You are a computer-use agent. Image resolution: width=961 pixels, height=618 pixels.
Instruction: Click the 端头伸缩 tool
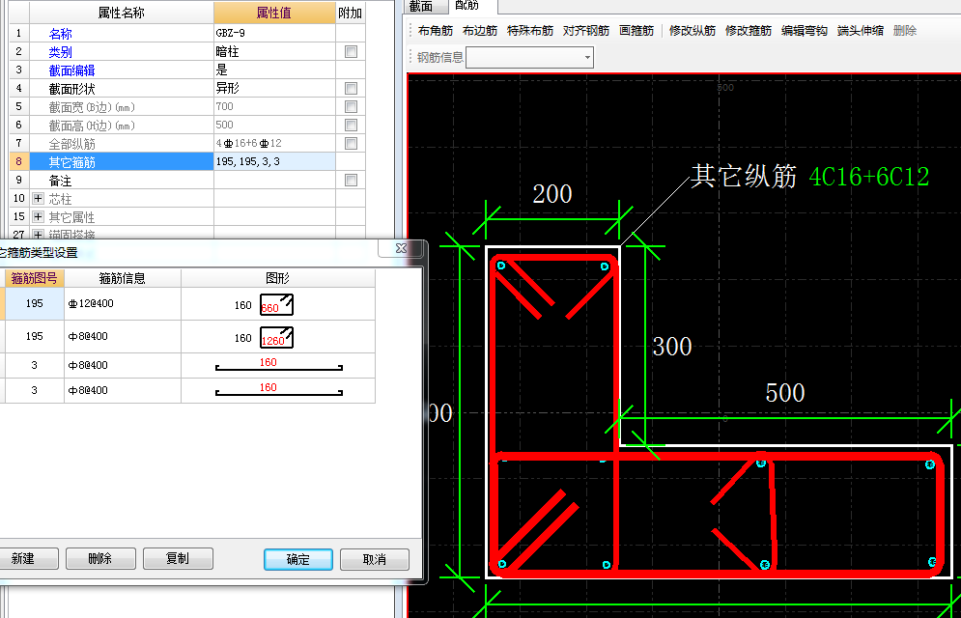[861, 31]
